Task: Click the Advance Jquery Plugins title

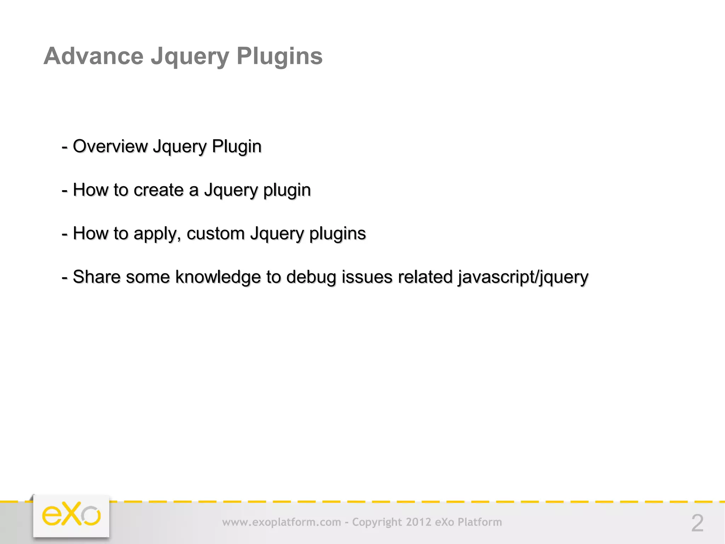Action: tap(183, 56)
